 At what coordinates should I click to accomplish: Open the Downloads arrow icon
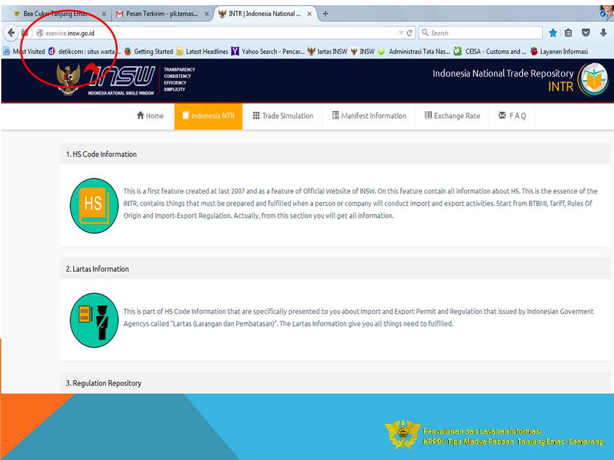click(x=603, y=33)
